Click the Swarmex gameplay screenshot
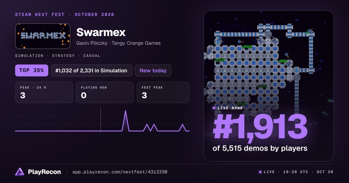The width and height of the screenshot is (349, 183). pyautogui.click(x=268, y=86)
